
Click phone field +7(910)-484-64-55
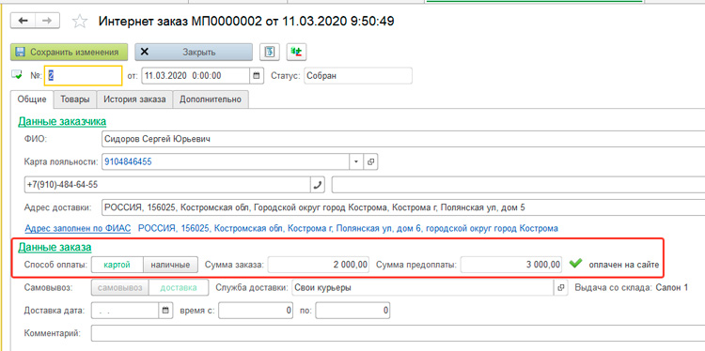click(167, 185)
